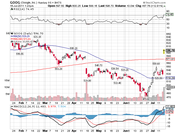Viewport: 175px width, 133px height.
Task: Click the black 11.483 MACD axis tag
Action: 170,106
